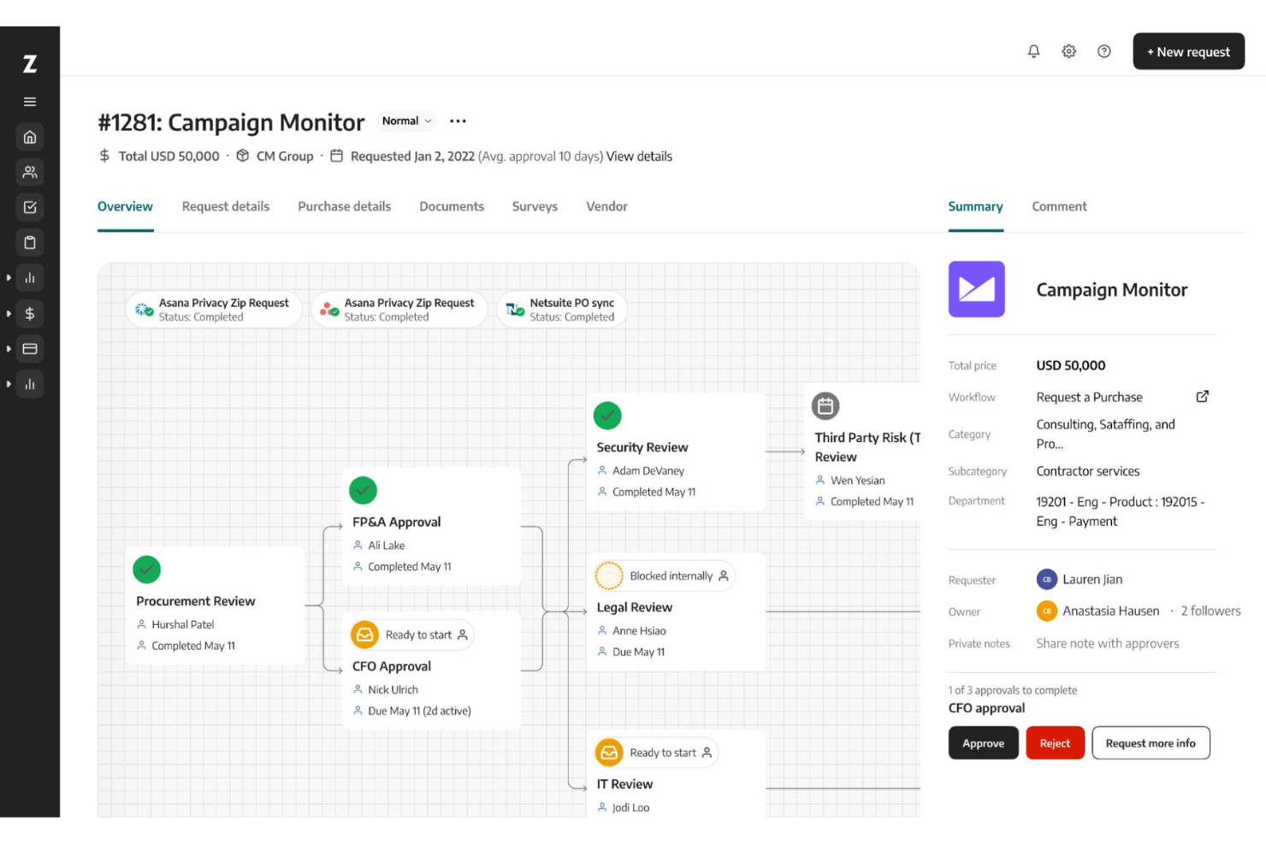Click green checkmark on Security Review
The height and width of the screenshot is (844, 1266).
tap(607, 416)
